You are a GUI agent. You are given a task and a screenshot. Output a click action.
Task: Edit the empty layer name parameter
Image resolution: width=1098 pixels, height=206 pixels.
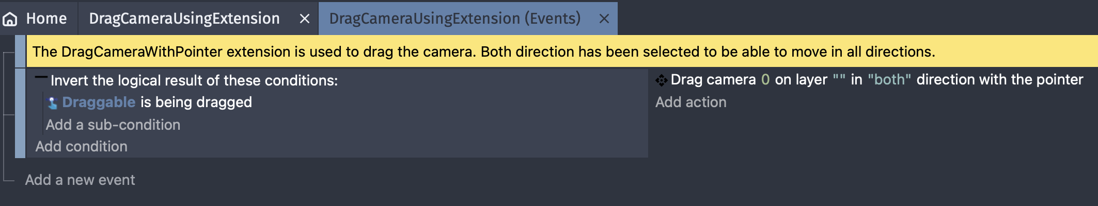(x=839, y=79)
